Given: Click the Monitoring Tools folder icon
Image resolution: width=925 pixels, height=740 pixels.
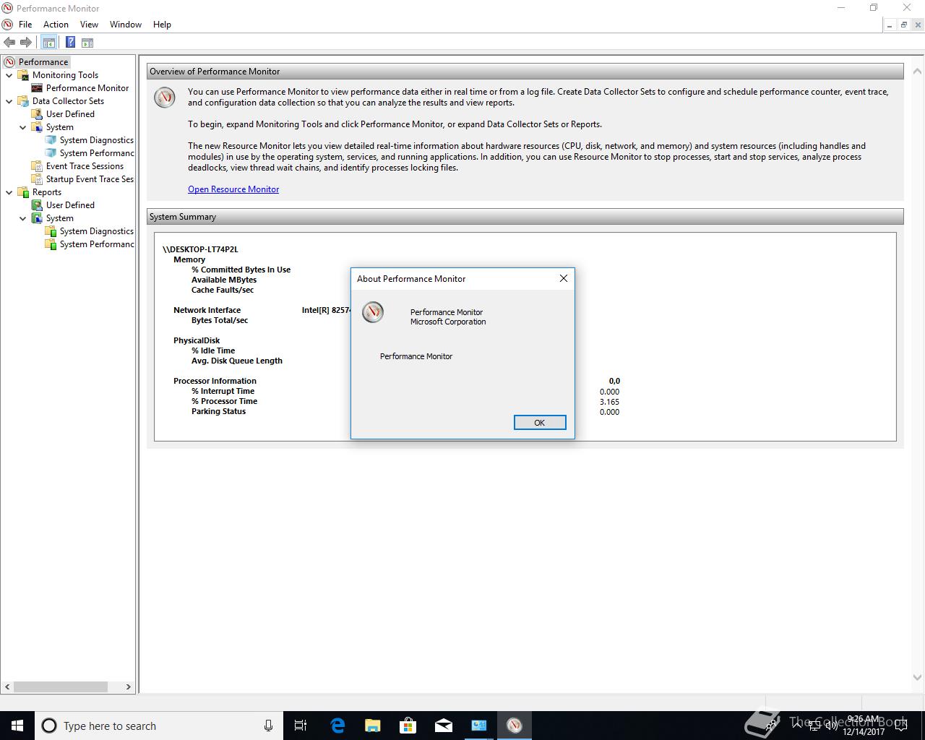Looking at the screenshot, I should tap(23, 75).
